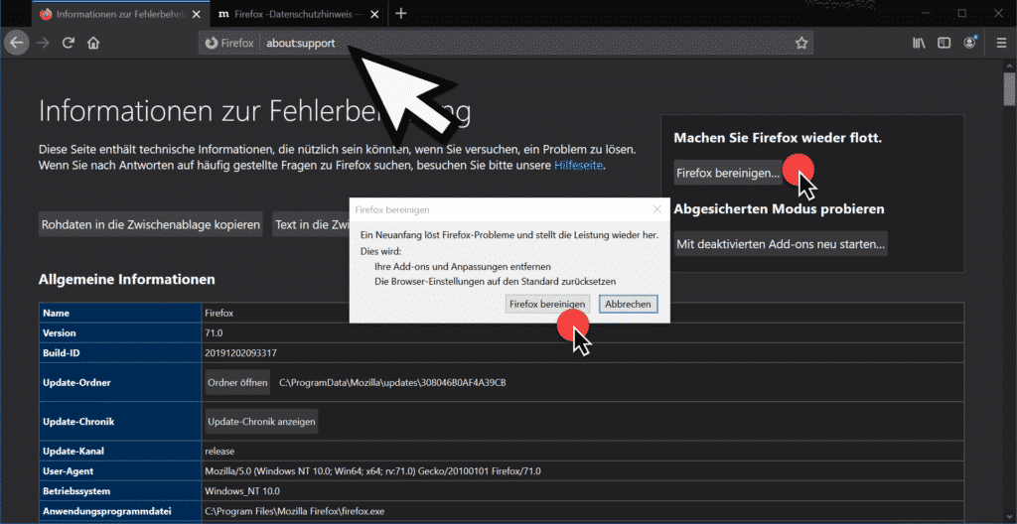
Task: Open the home page via house icon
Action: pos(93,44)
